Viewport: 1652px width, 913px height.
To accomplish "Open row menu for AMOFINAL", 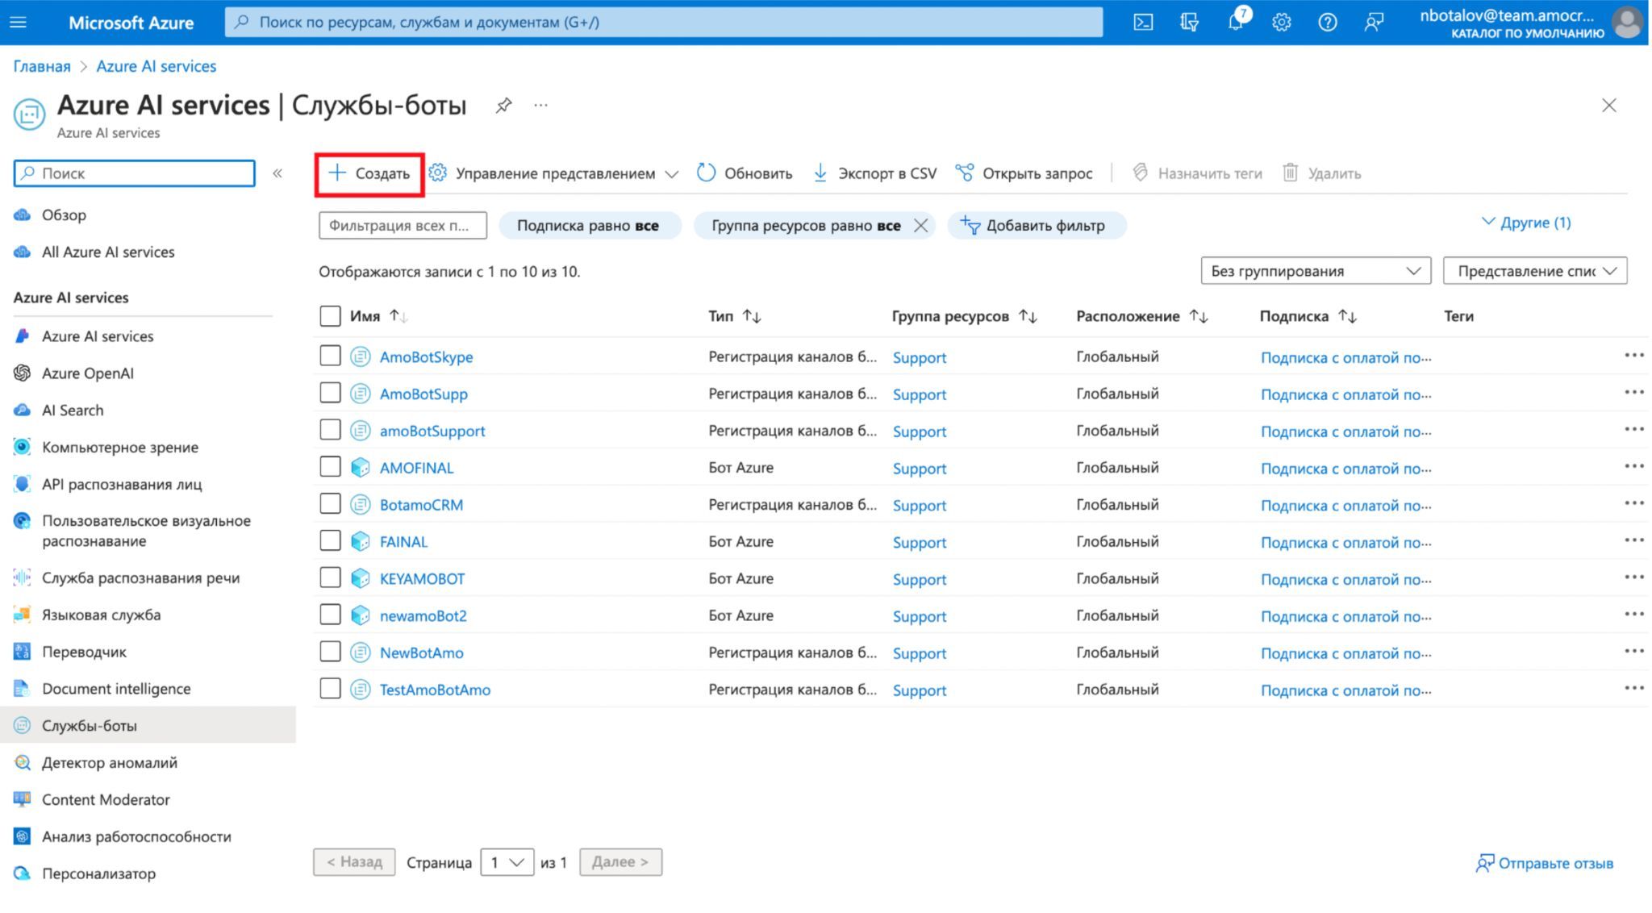I will [1634, 467].
